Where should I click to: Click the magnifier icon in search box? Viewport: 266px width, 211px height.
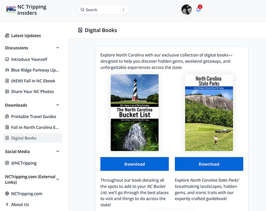point(82,10)
